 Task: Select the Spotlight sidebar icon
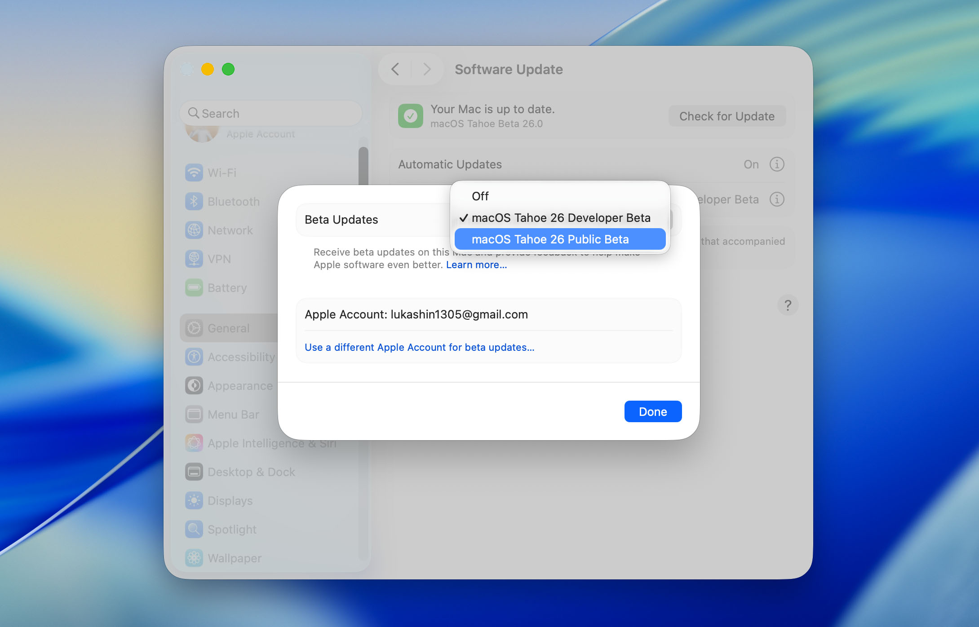(x=194, y=529)
